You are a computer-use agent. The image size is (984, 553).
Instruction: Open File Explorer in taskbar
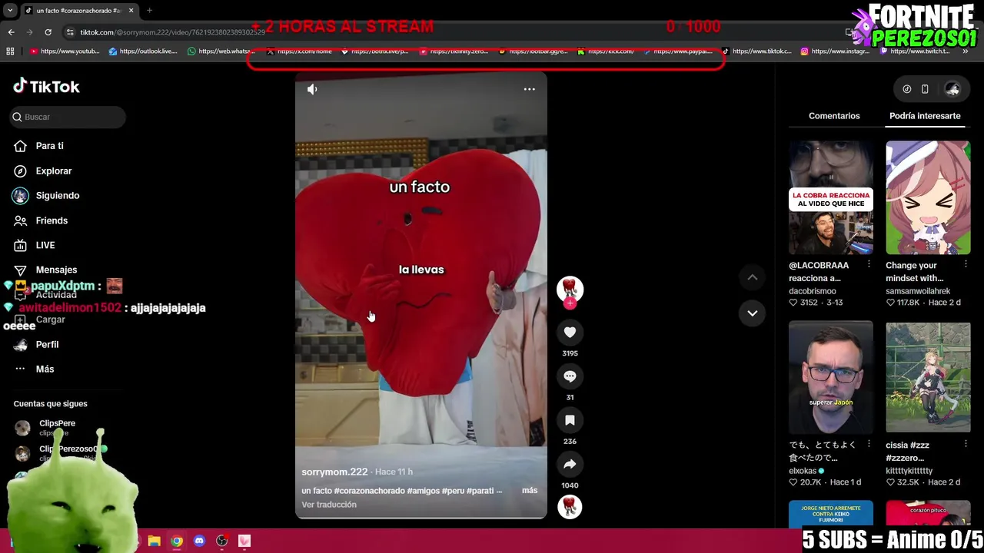[x=154, y=541]
